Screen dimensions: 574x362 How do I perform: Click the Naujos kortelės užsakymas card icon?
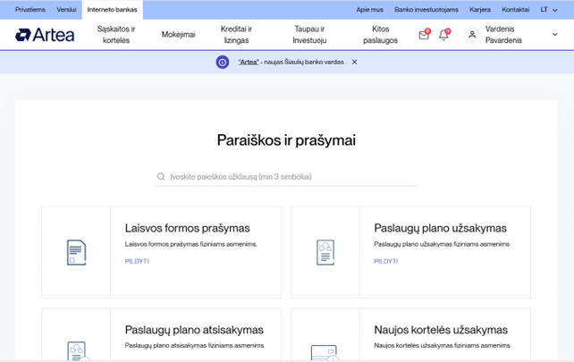tap(325, 353)
